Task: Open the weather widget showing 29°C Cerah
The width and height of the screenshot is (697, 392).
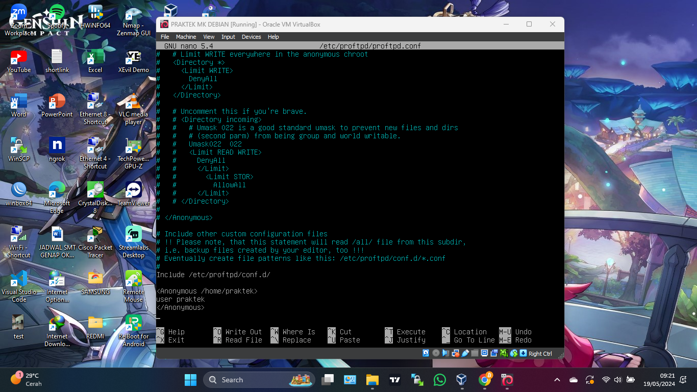Action: pos(26,380)
